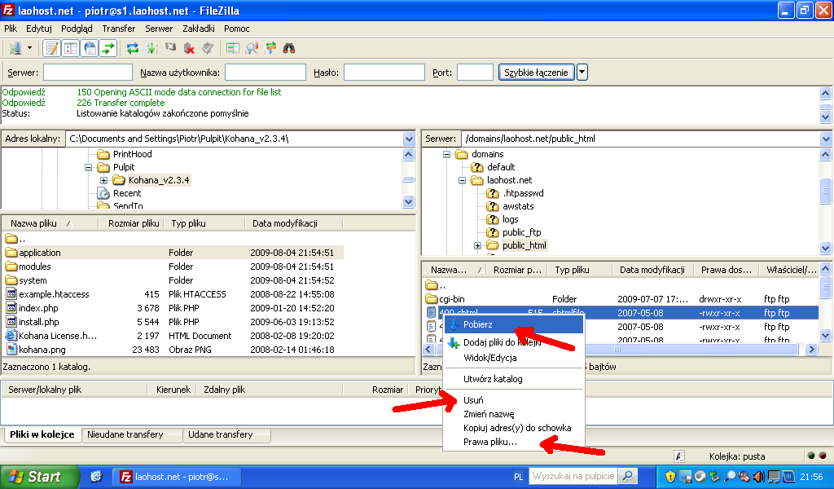Sort local files by Data modyfikacji column
The image size is (834, 489).
[293, 223]
